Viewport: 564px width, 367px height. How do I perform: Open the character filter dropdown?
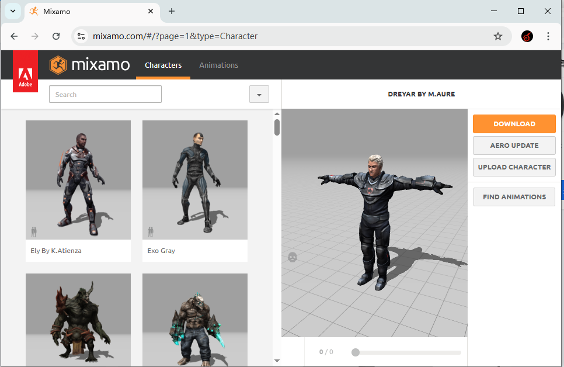[x=259, y=94]
